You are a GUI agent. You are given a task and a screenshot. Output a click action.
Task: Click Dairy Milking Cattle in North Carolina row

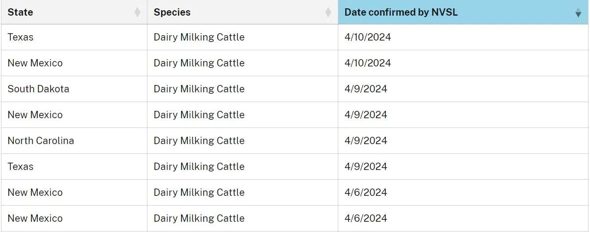(199, 141)
